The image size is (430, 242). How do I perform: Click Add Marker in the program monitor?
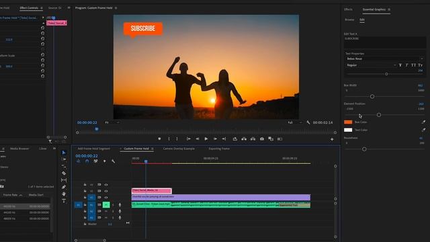coord(159,139)
